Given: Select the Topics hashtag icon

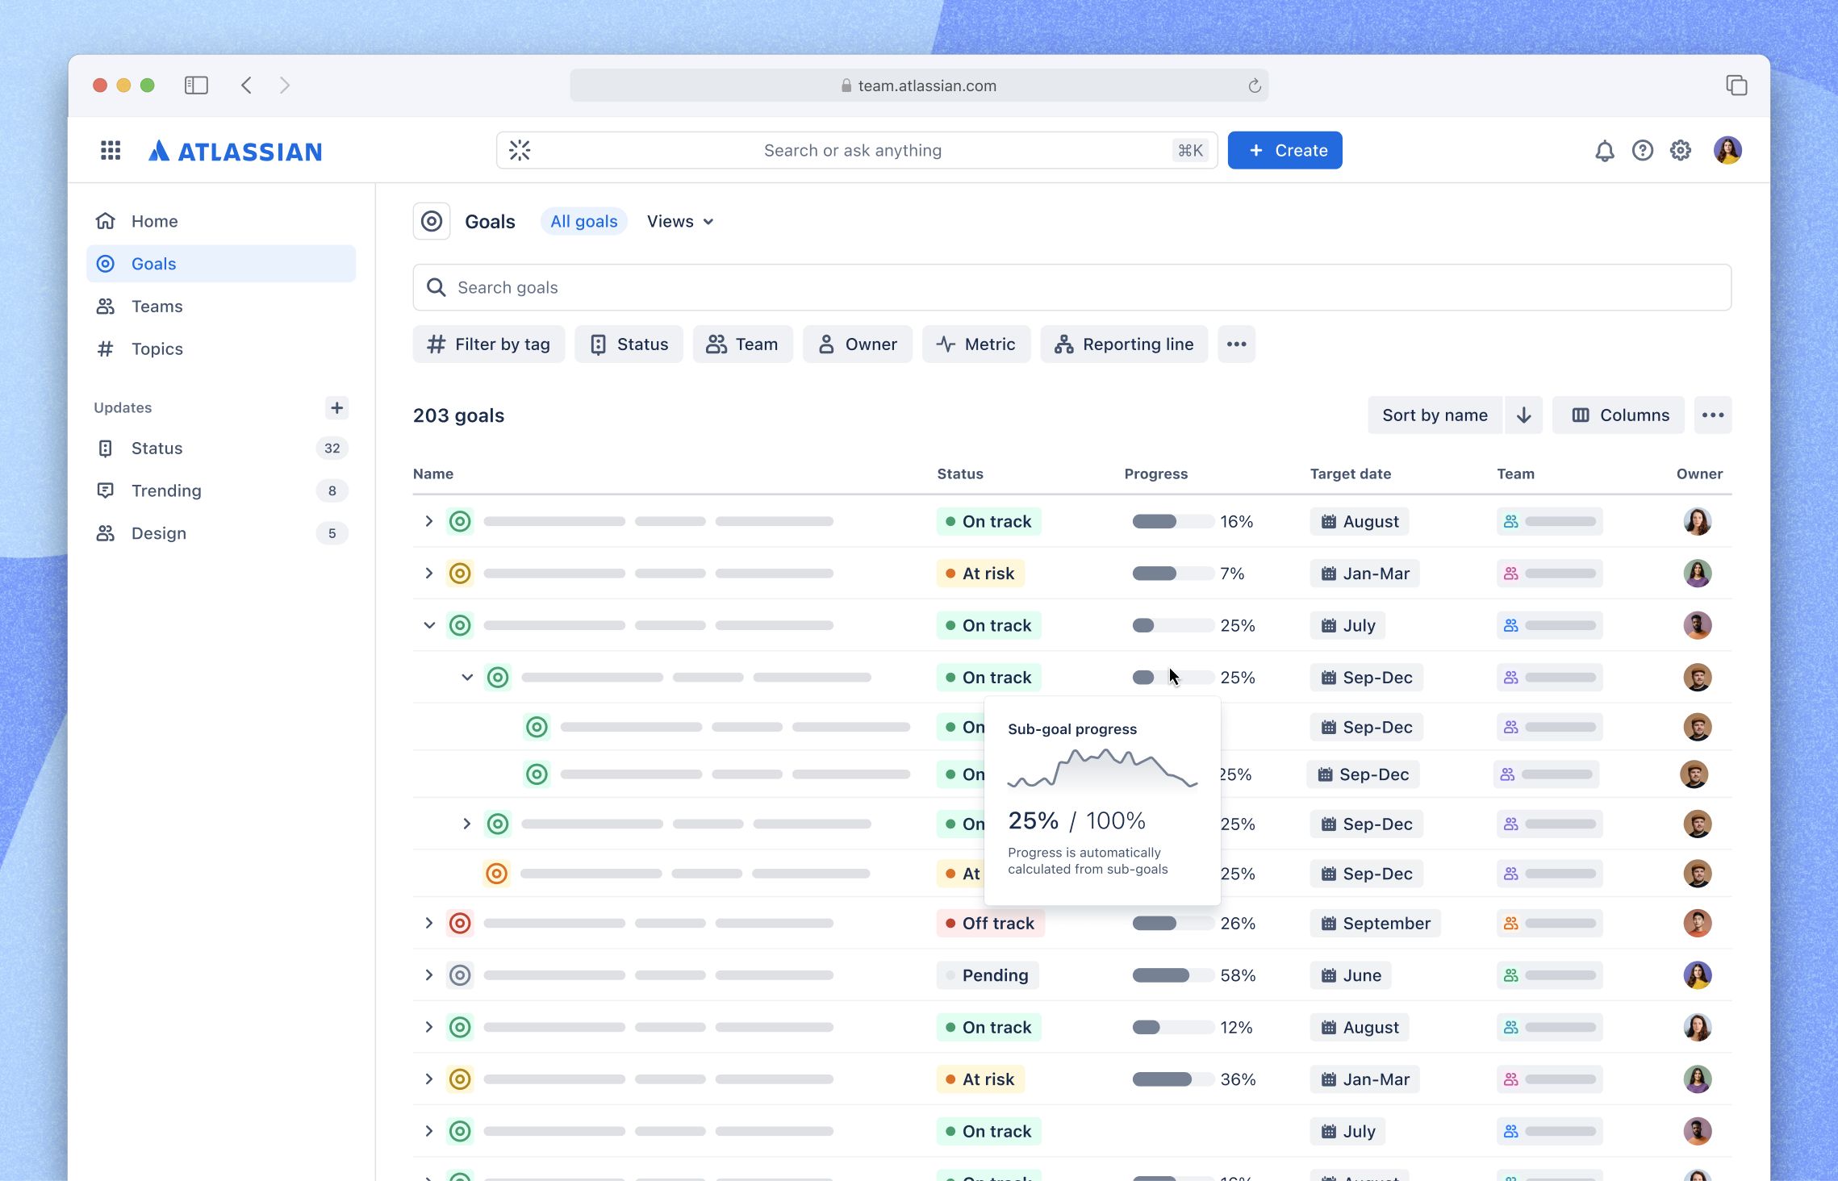Looking at the screenshot, I should [x=106, y=348].
